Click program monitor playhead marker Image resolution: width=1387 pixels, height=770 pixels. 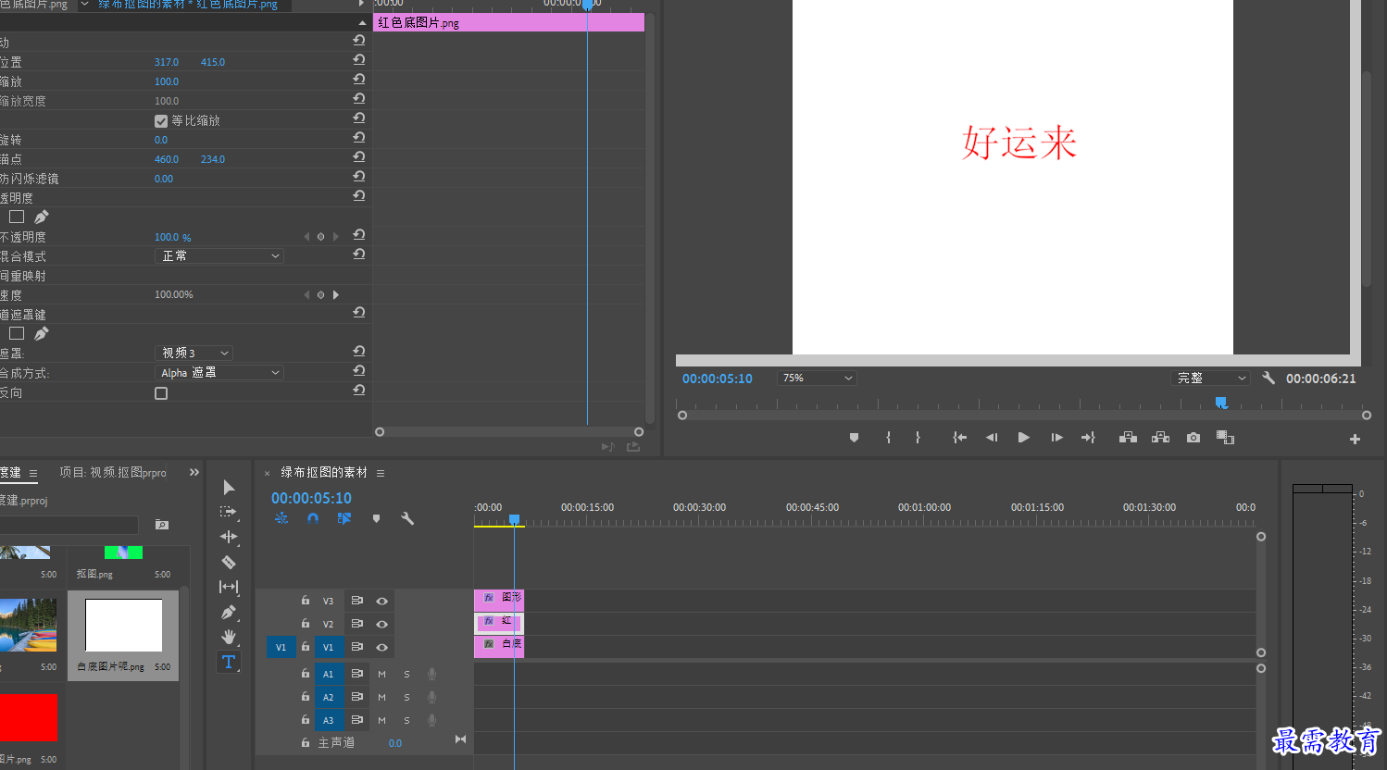[x=1221, y=403]
